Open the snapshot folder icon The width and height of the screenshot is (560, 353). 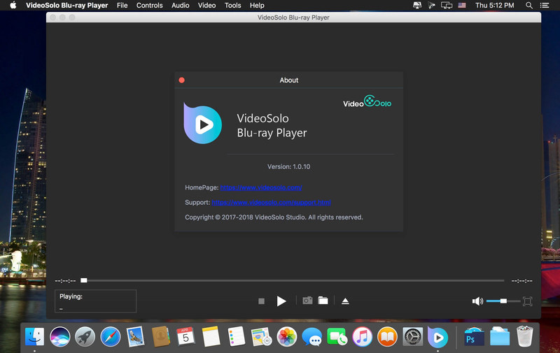coord(323,301)
